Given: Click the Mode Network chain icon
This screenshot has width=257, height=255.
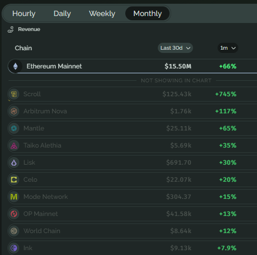Looking at the screenshot, I should point(14,197).
